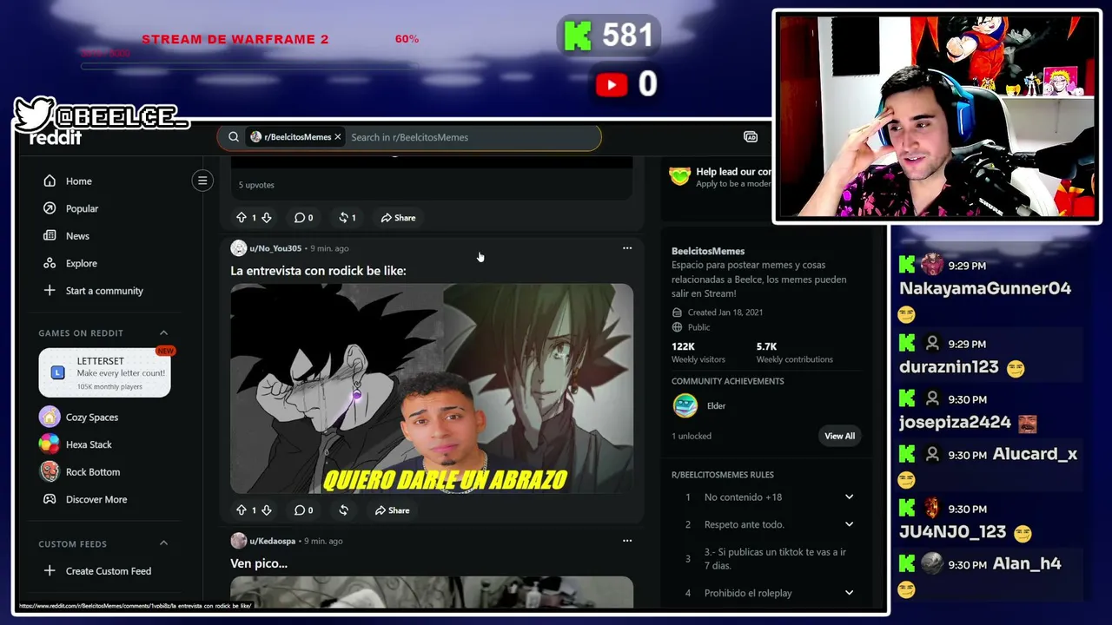Screen dimensions: 1112x625
Task: Upvote the La entrevista con rodick post
Action: tap(241, 510)
